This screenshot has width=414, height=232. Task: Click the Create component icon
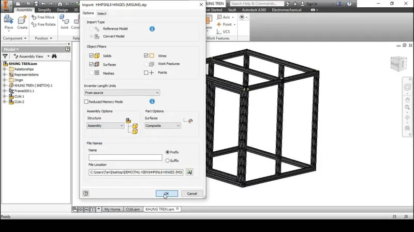coord(22,20)
